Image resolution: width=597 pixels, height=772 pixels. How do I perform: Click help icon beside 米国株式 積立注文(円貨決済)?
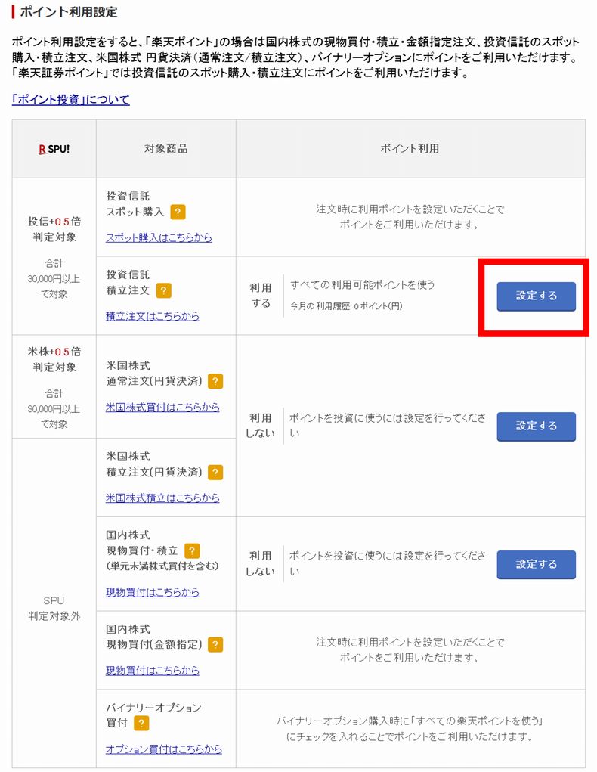point(218,472)
